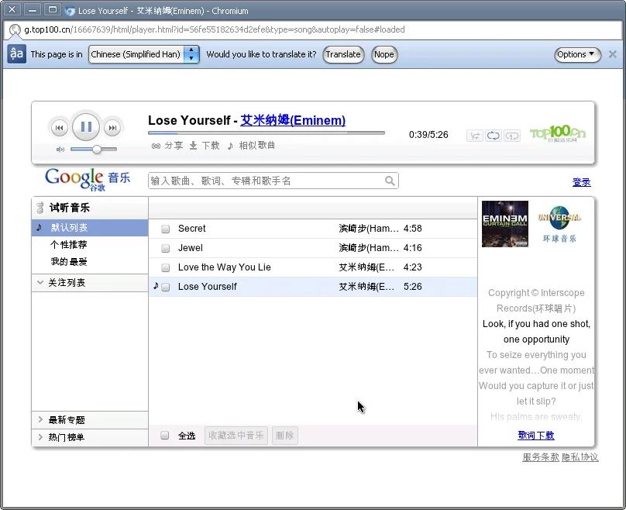Click the search icon in the address bar
Viewport: 626px width, 510px height.
15,29
